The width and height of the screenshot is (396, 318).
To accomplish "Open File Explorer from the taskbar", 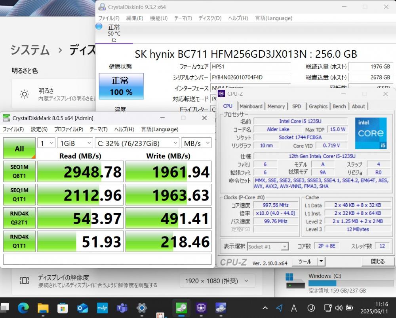I will 43,308.
